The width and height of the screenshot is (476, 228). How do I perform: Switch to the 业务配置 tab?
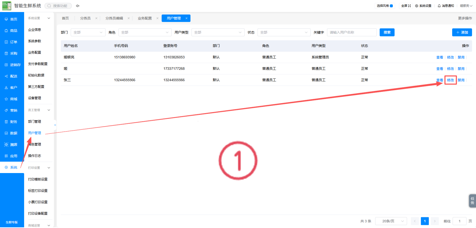pyautogui.click(x=145, y=18)
